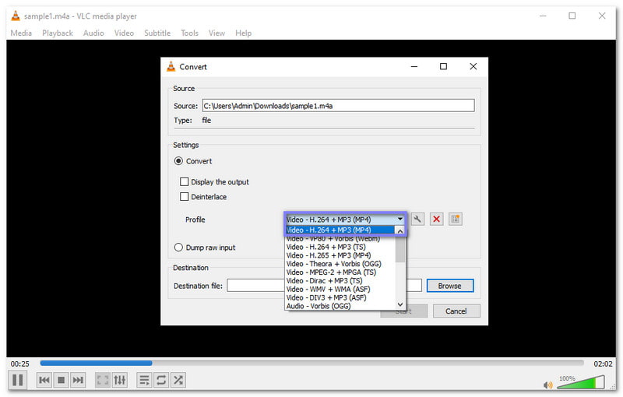Pause playback with the pause button
Screen dimensions: 623x397
pos(17,380)
